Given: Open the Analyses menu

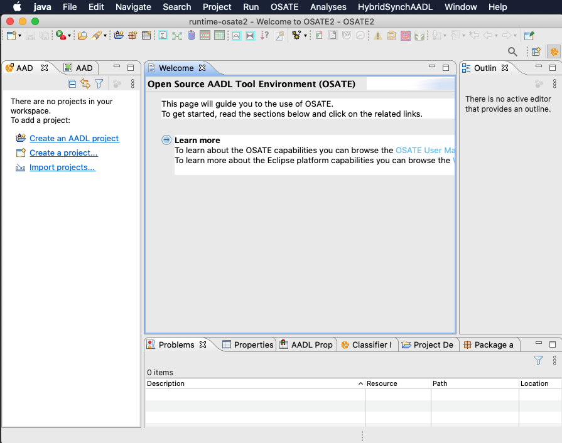Looking at the screenshot, I should 328,7.
